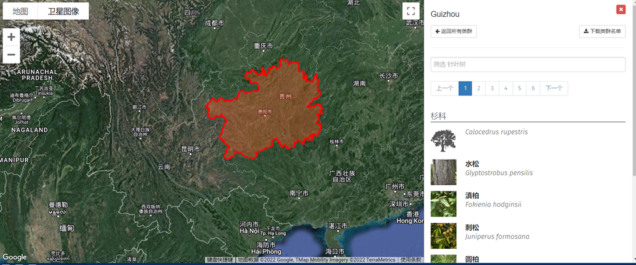This screenshot has height=265, width=636.
Task: Click 长沙市 city label on map
Action: (389, 76)
